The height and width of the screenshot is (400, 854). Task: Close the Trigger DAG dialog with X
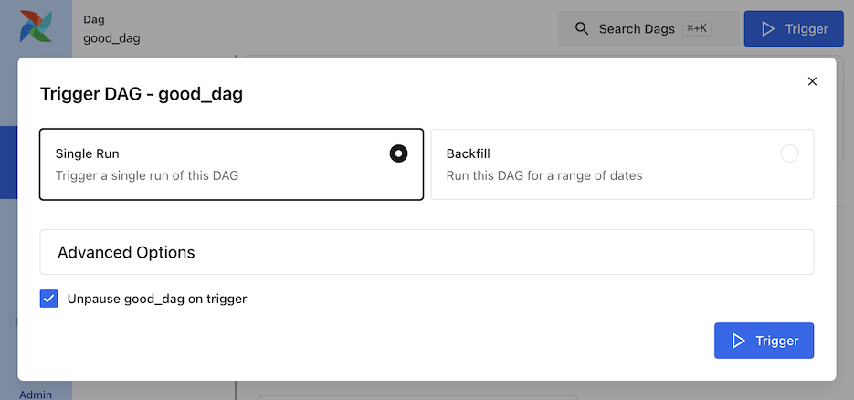(x=812, y=81)
